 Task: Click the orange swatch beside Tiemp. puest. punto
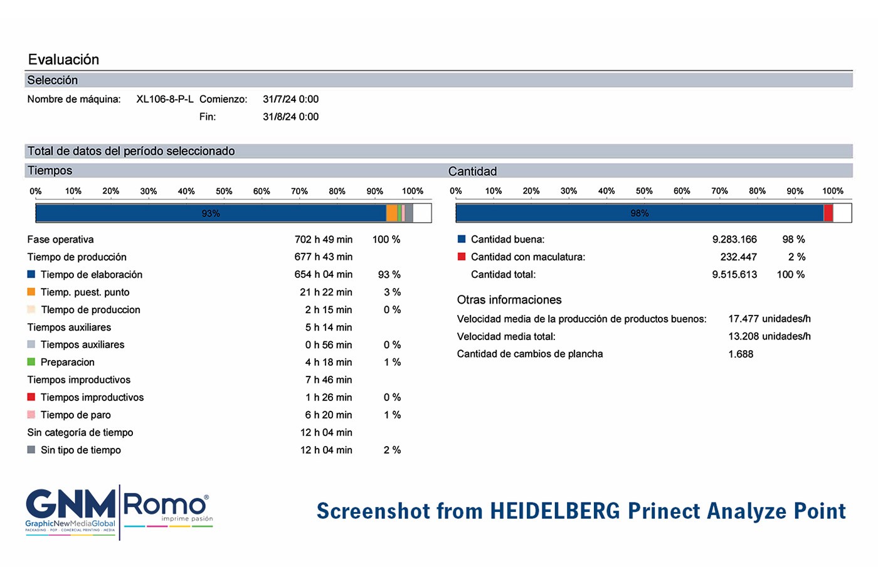pyautogui.click(x=31, y=292)
